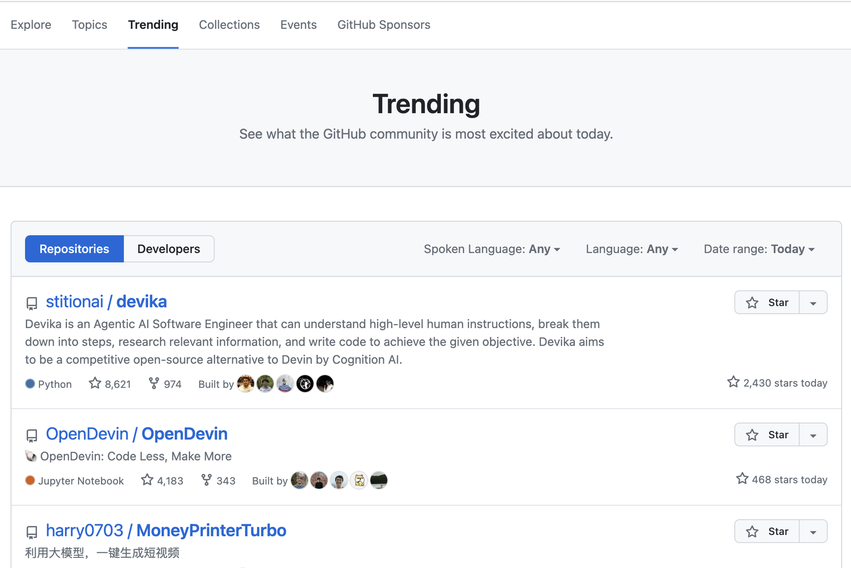Star the MoneyPrinterTurbo repository
This screenshot has height=568, width=851.
click(767, 531)
